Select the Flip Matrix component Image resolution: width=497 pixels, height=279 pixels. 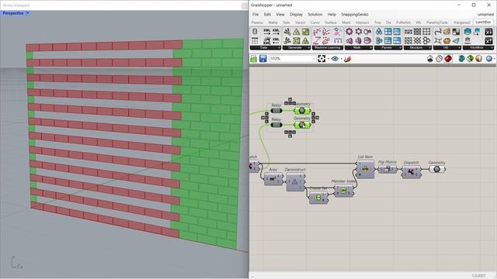pyautogui.click(x=387, y=169)
